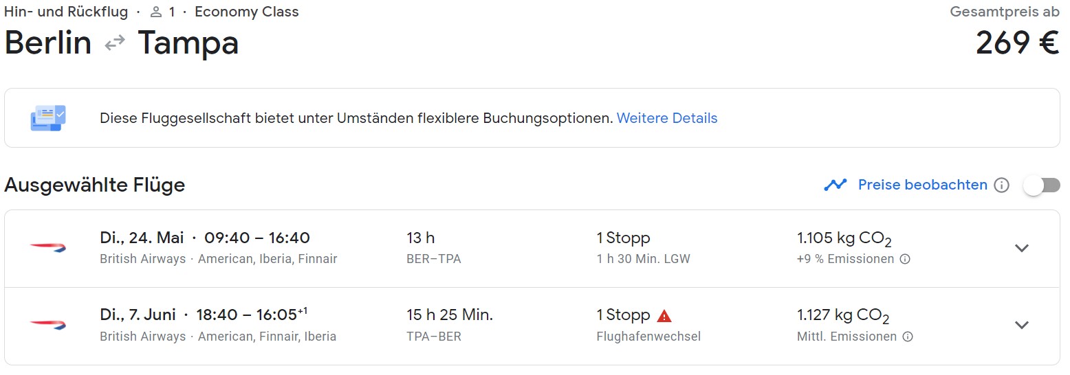Click the 269 € total price
Image resolution: width=1070 pixels, height=375 pixels.
click(1018, 43)
